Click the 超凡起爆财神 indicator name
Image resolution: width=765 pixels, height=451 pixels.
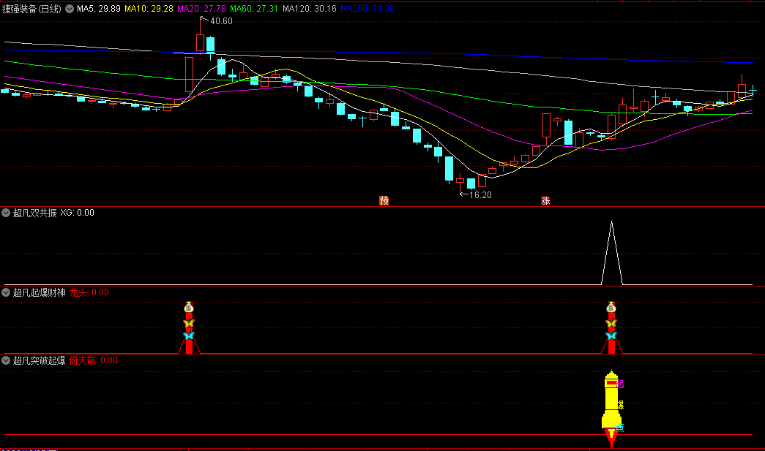coord(39,292)
